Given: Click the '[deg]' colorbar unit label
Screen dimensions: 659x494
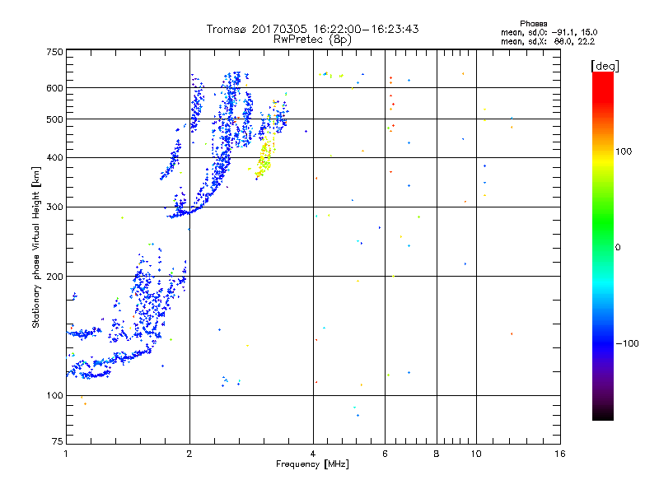Looking at the screenshot, I should [x=605, y=66].
